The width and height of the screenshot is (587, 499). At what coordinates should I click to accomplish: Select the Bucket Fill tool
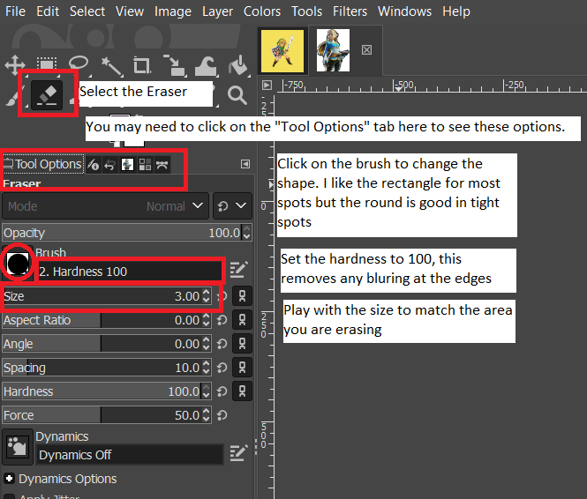pyautogui.click(x=238, y=65)
